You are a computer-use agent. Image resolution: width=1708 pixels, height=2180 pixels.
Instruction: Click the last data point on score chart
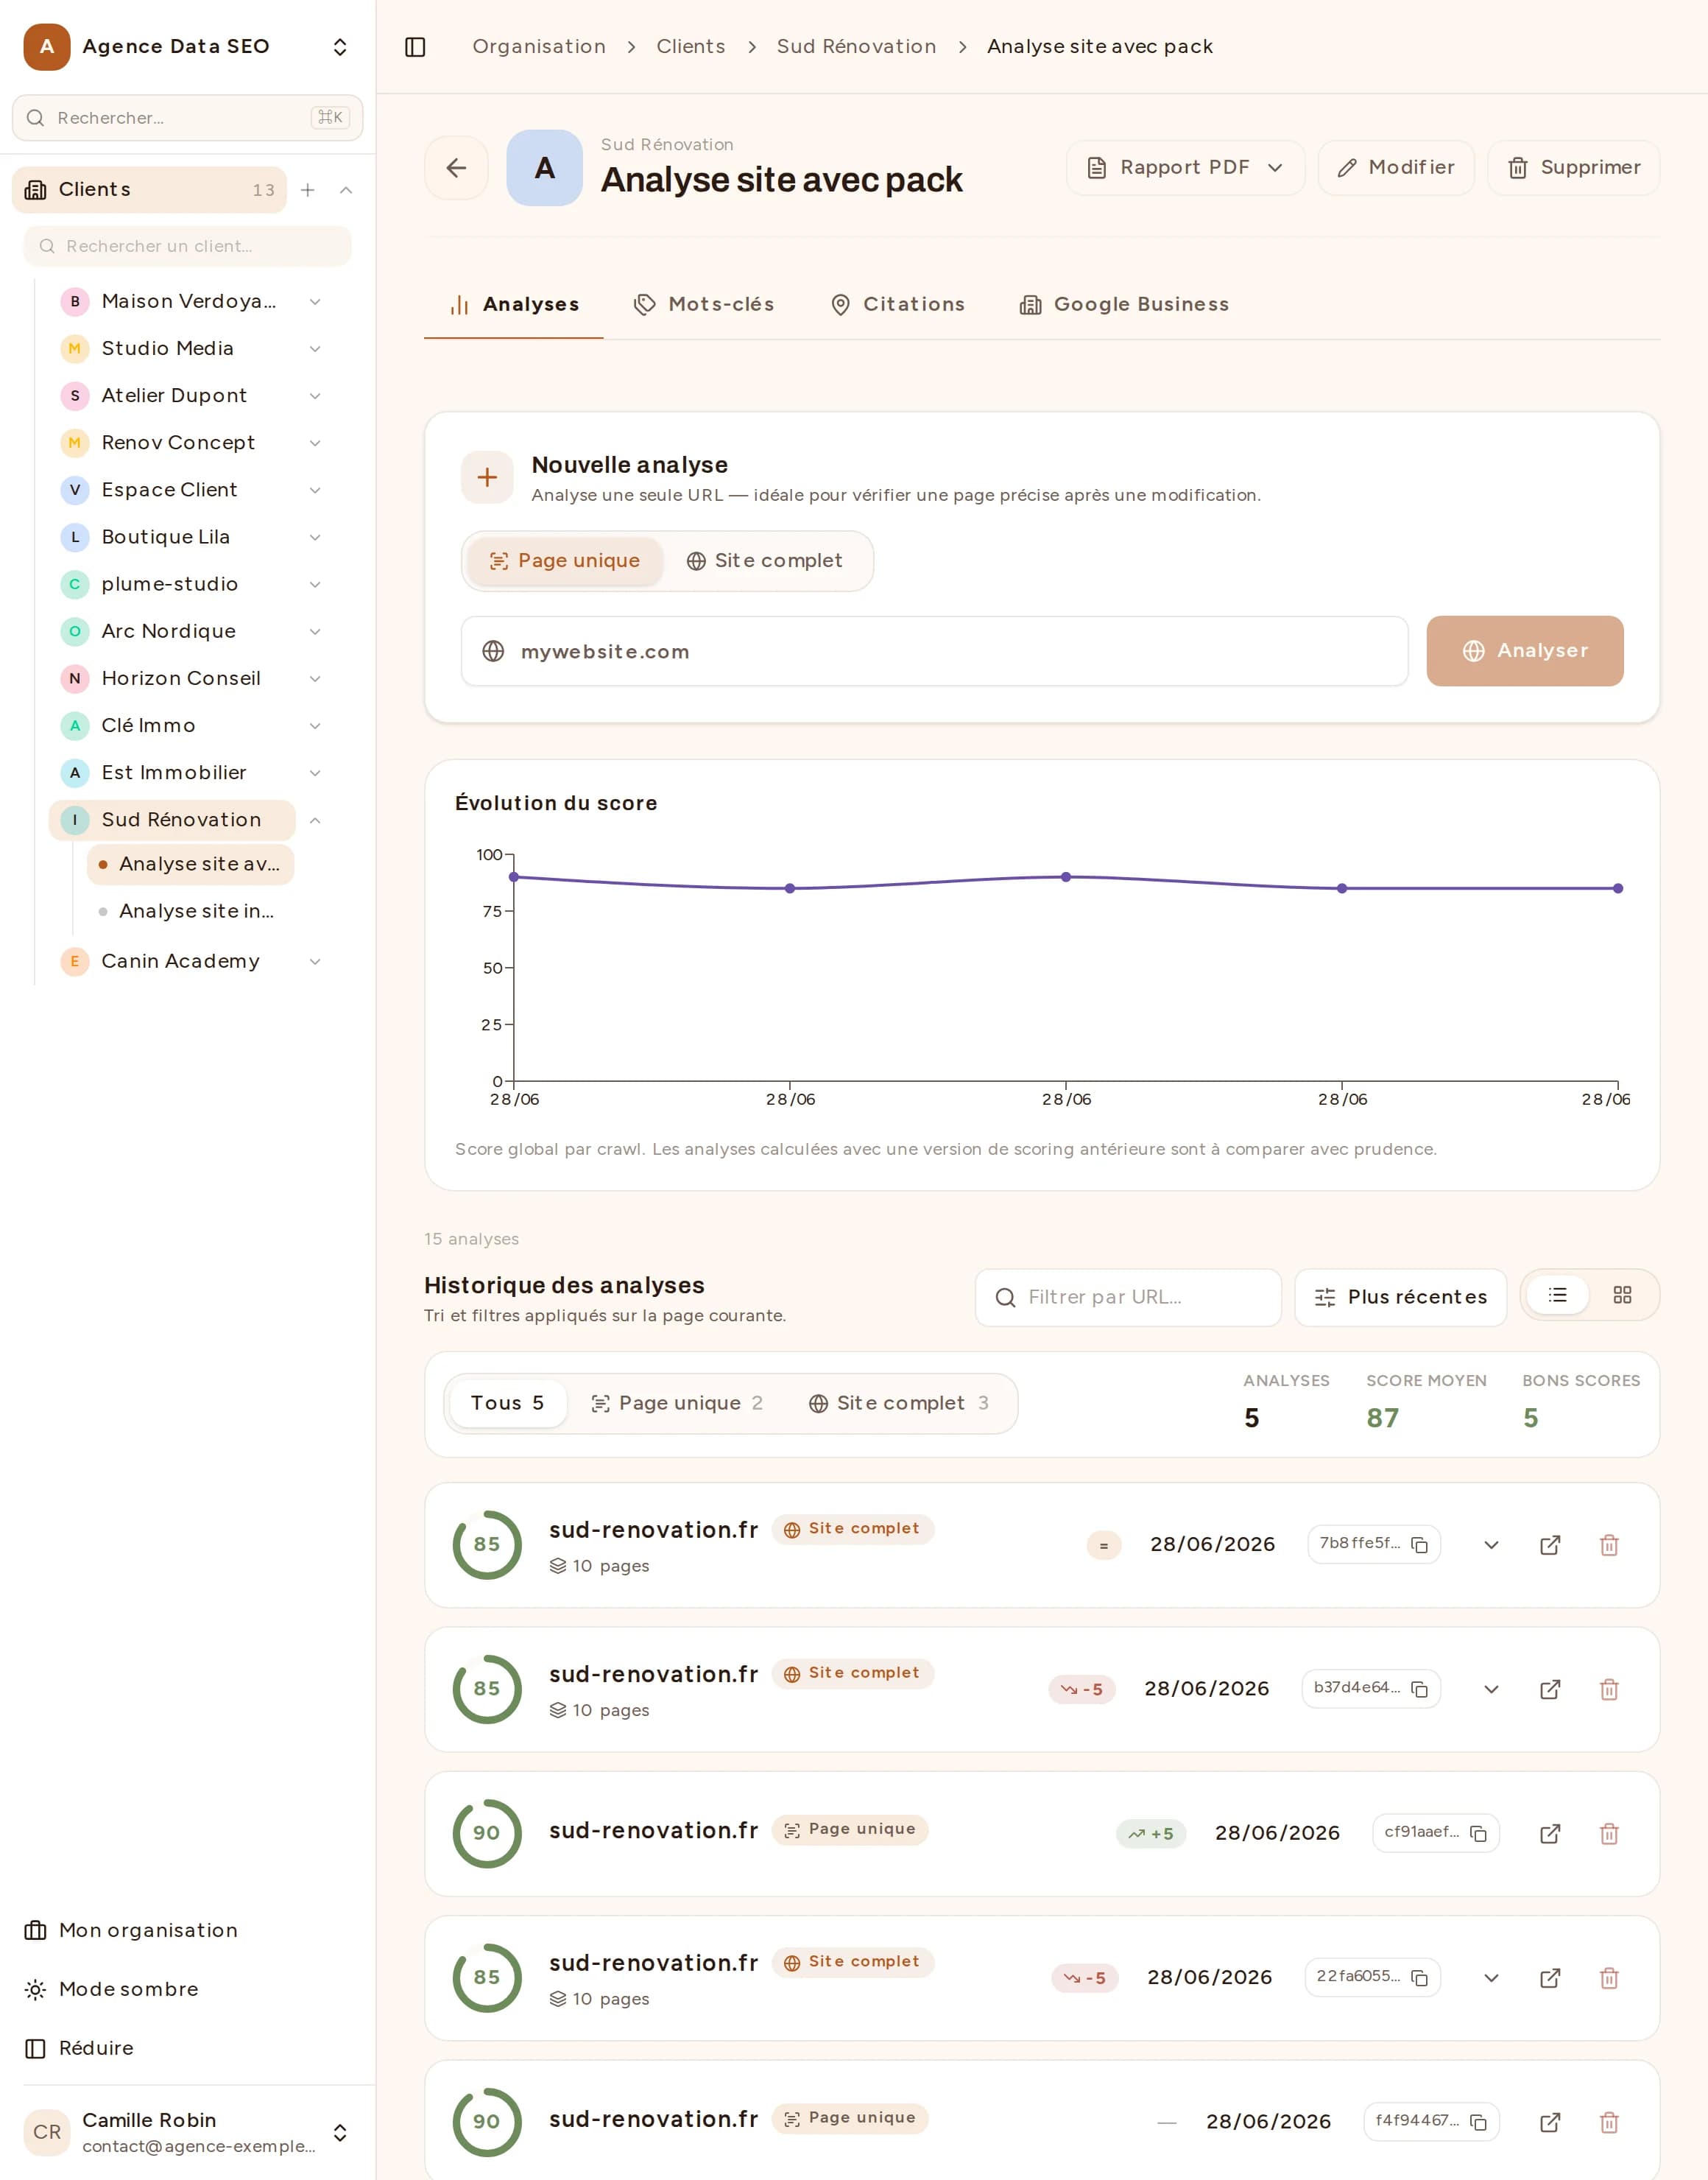(x=1618, y=888)
